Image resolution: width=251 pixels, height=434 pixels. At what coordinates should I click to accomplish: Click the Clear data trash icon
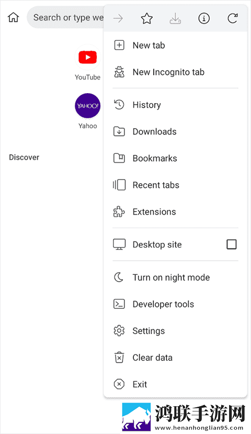click(119, 358)
